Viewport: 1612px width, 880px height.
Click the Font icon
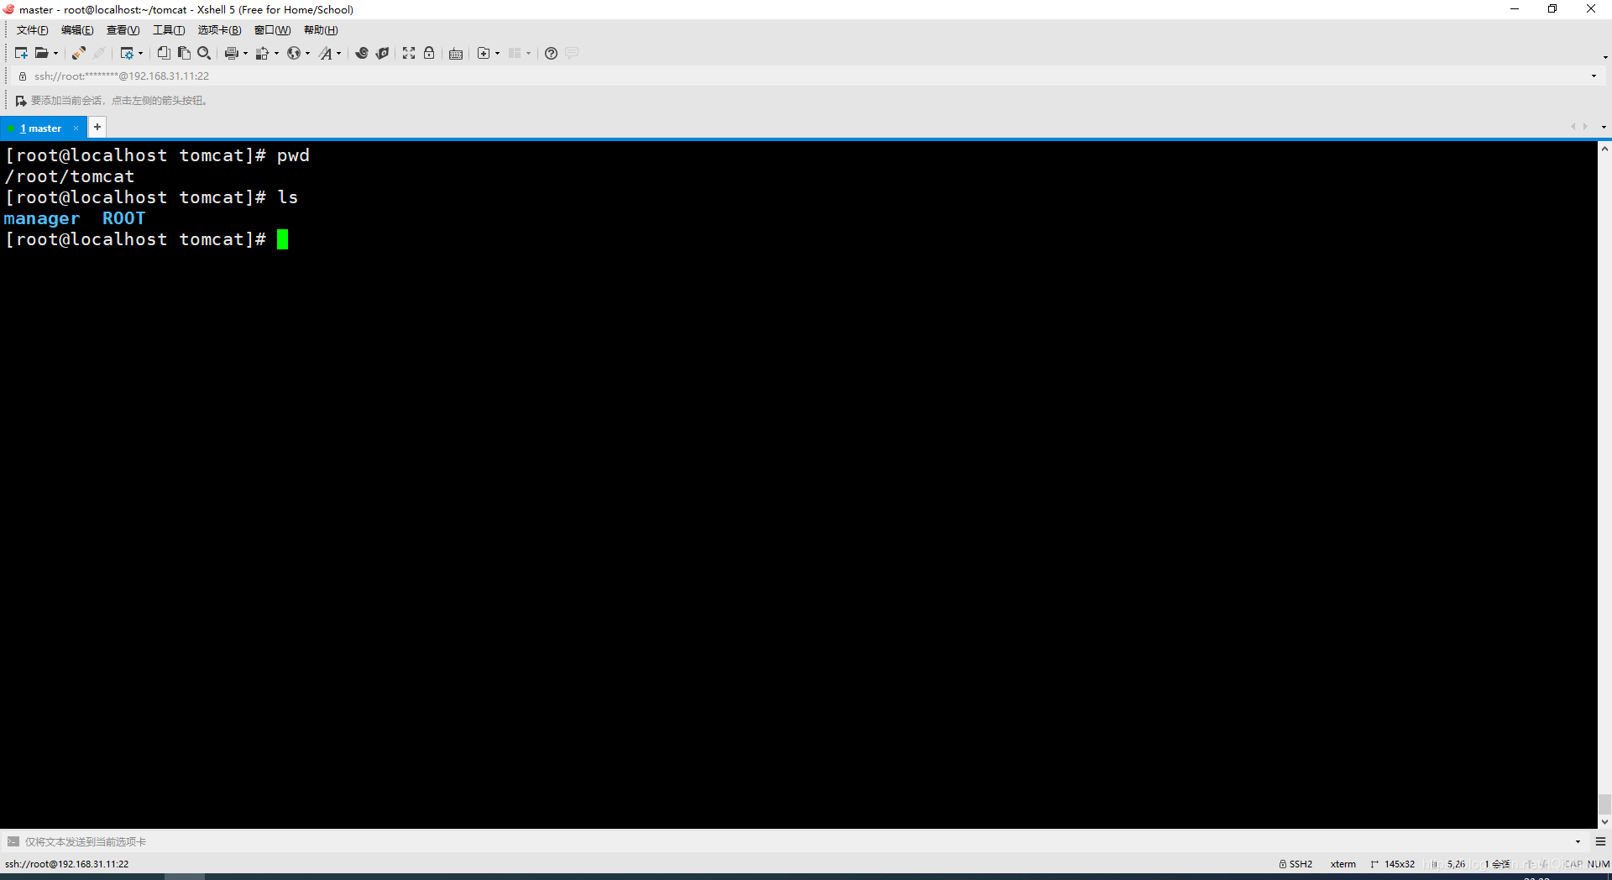pos(325,53)
